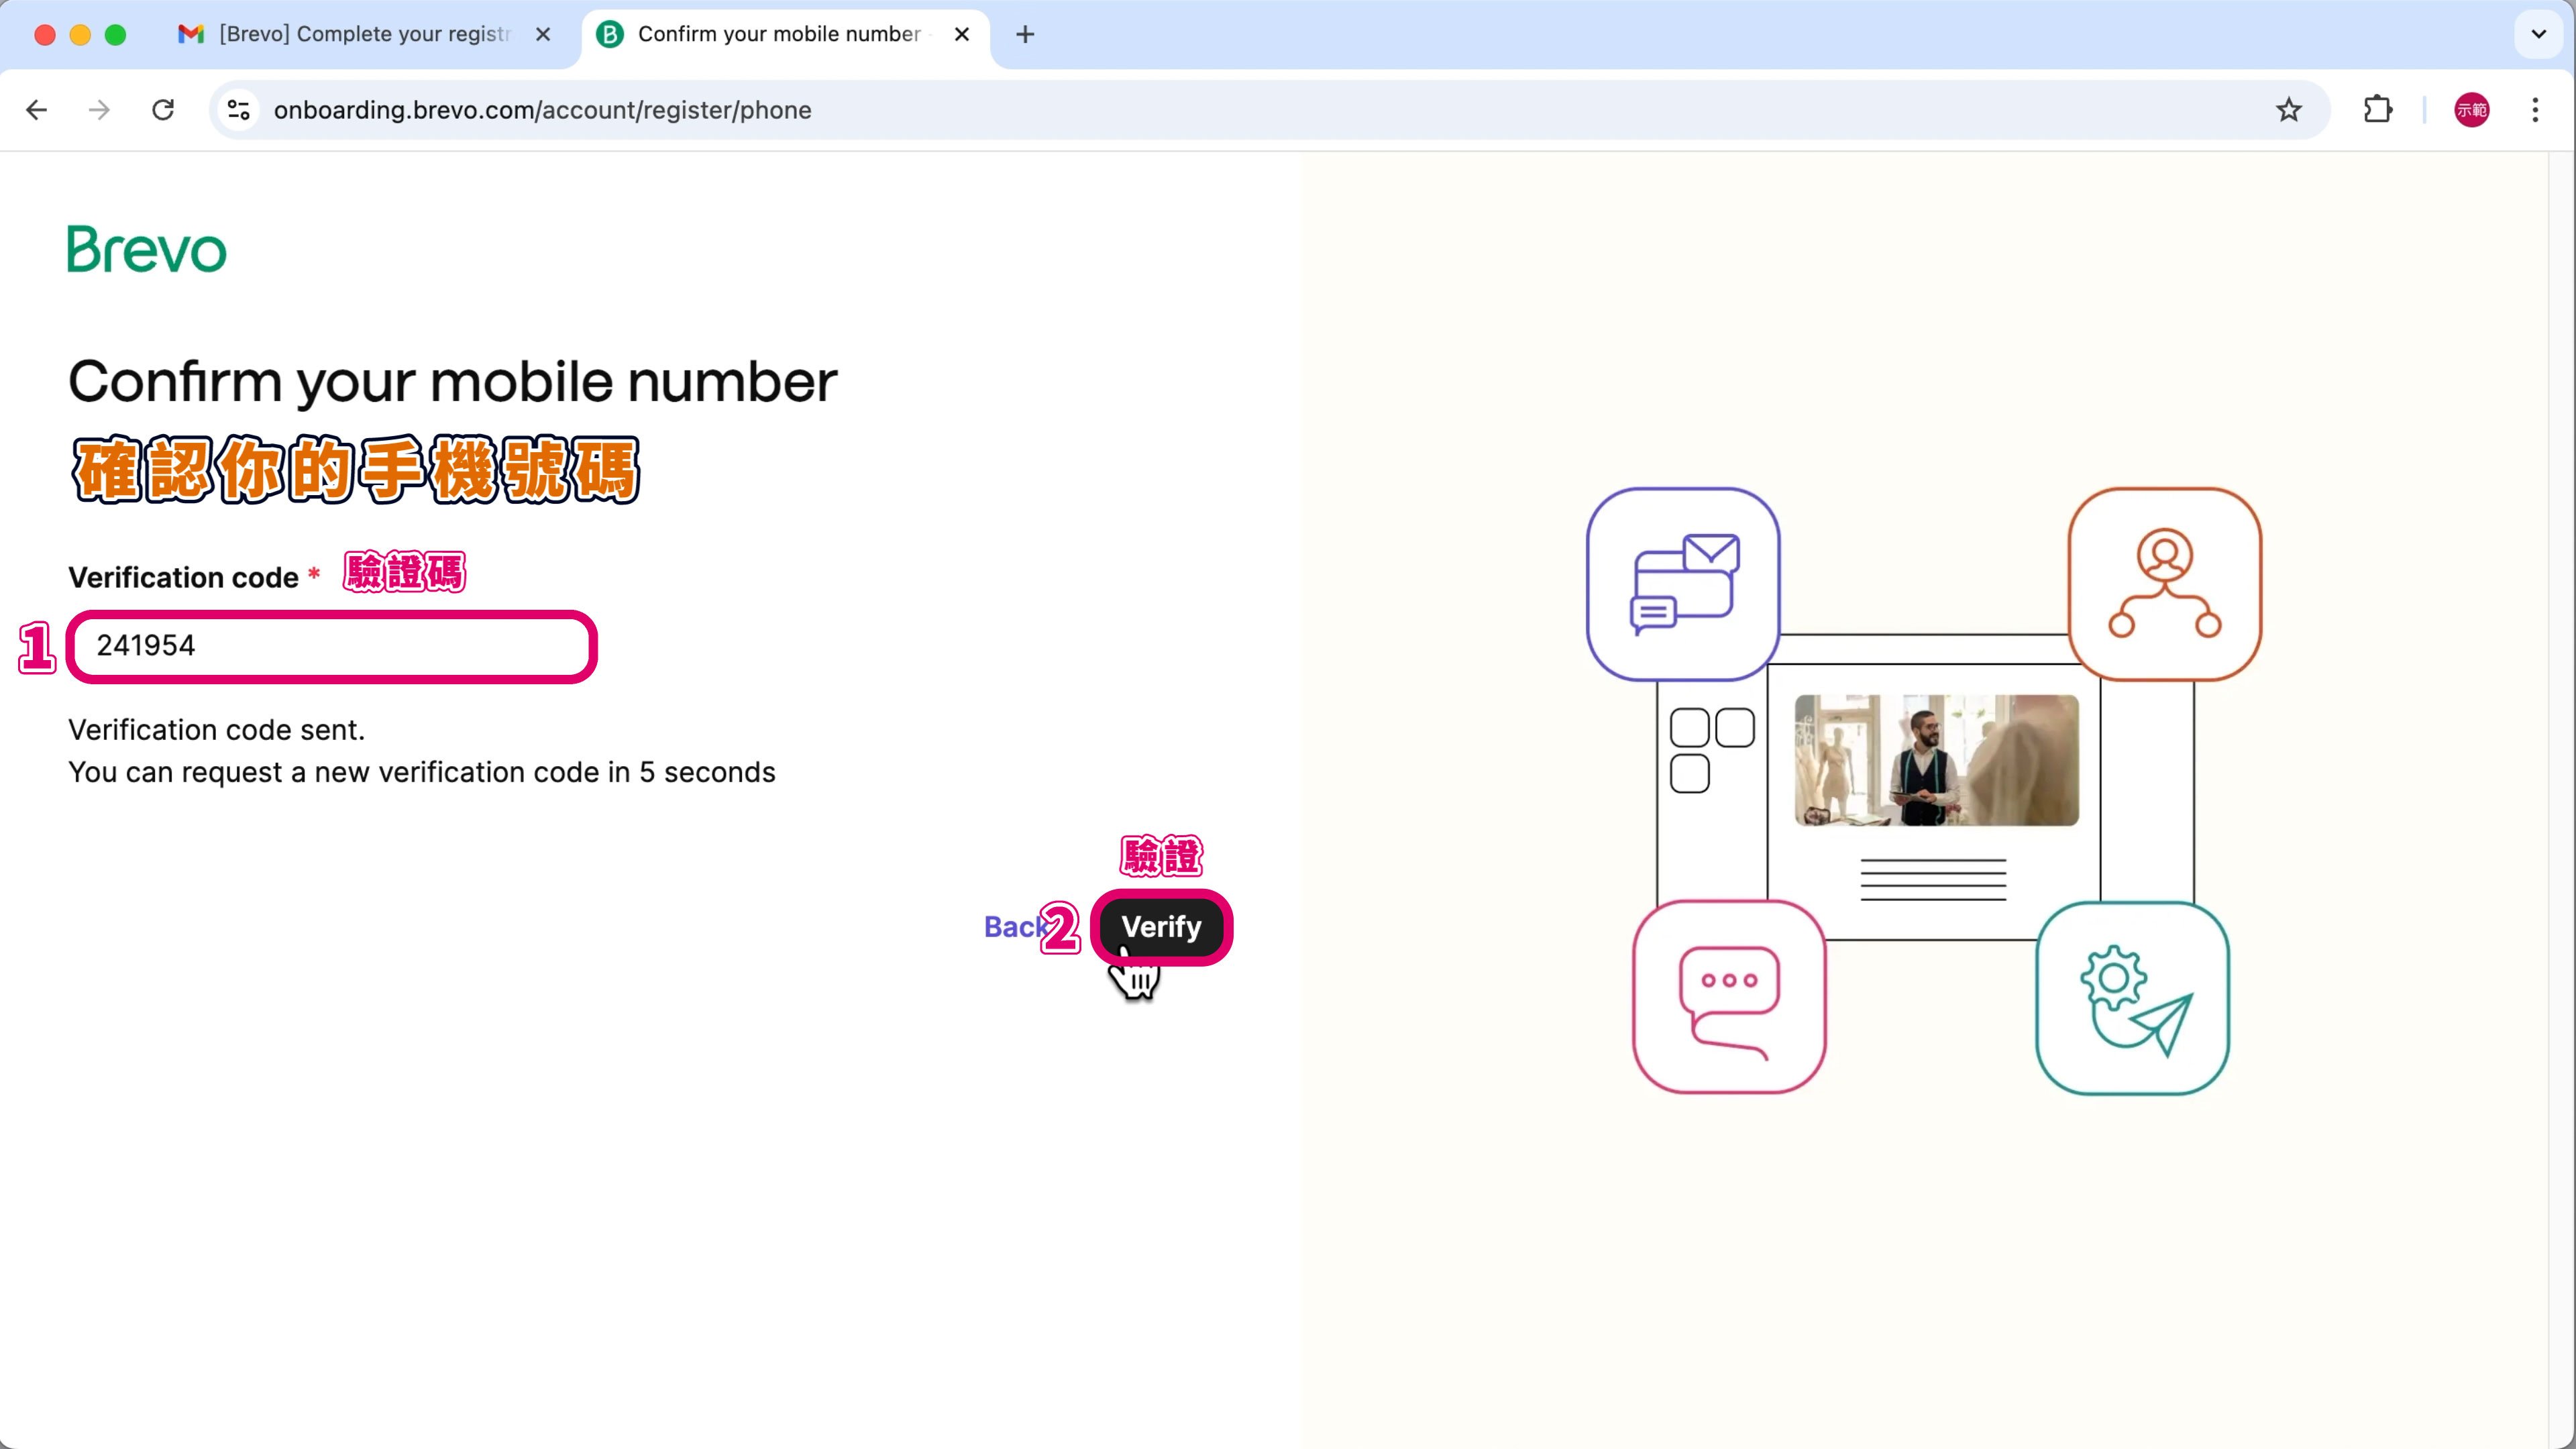
Task: Go back to previous page arrow
Action: point(37,110)
